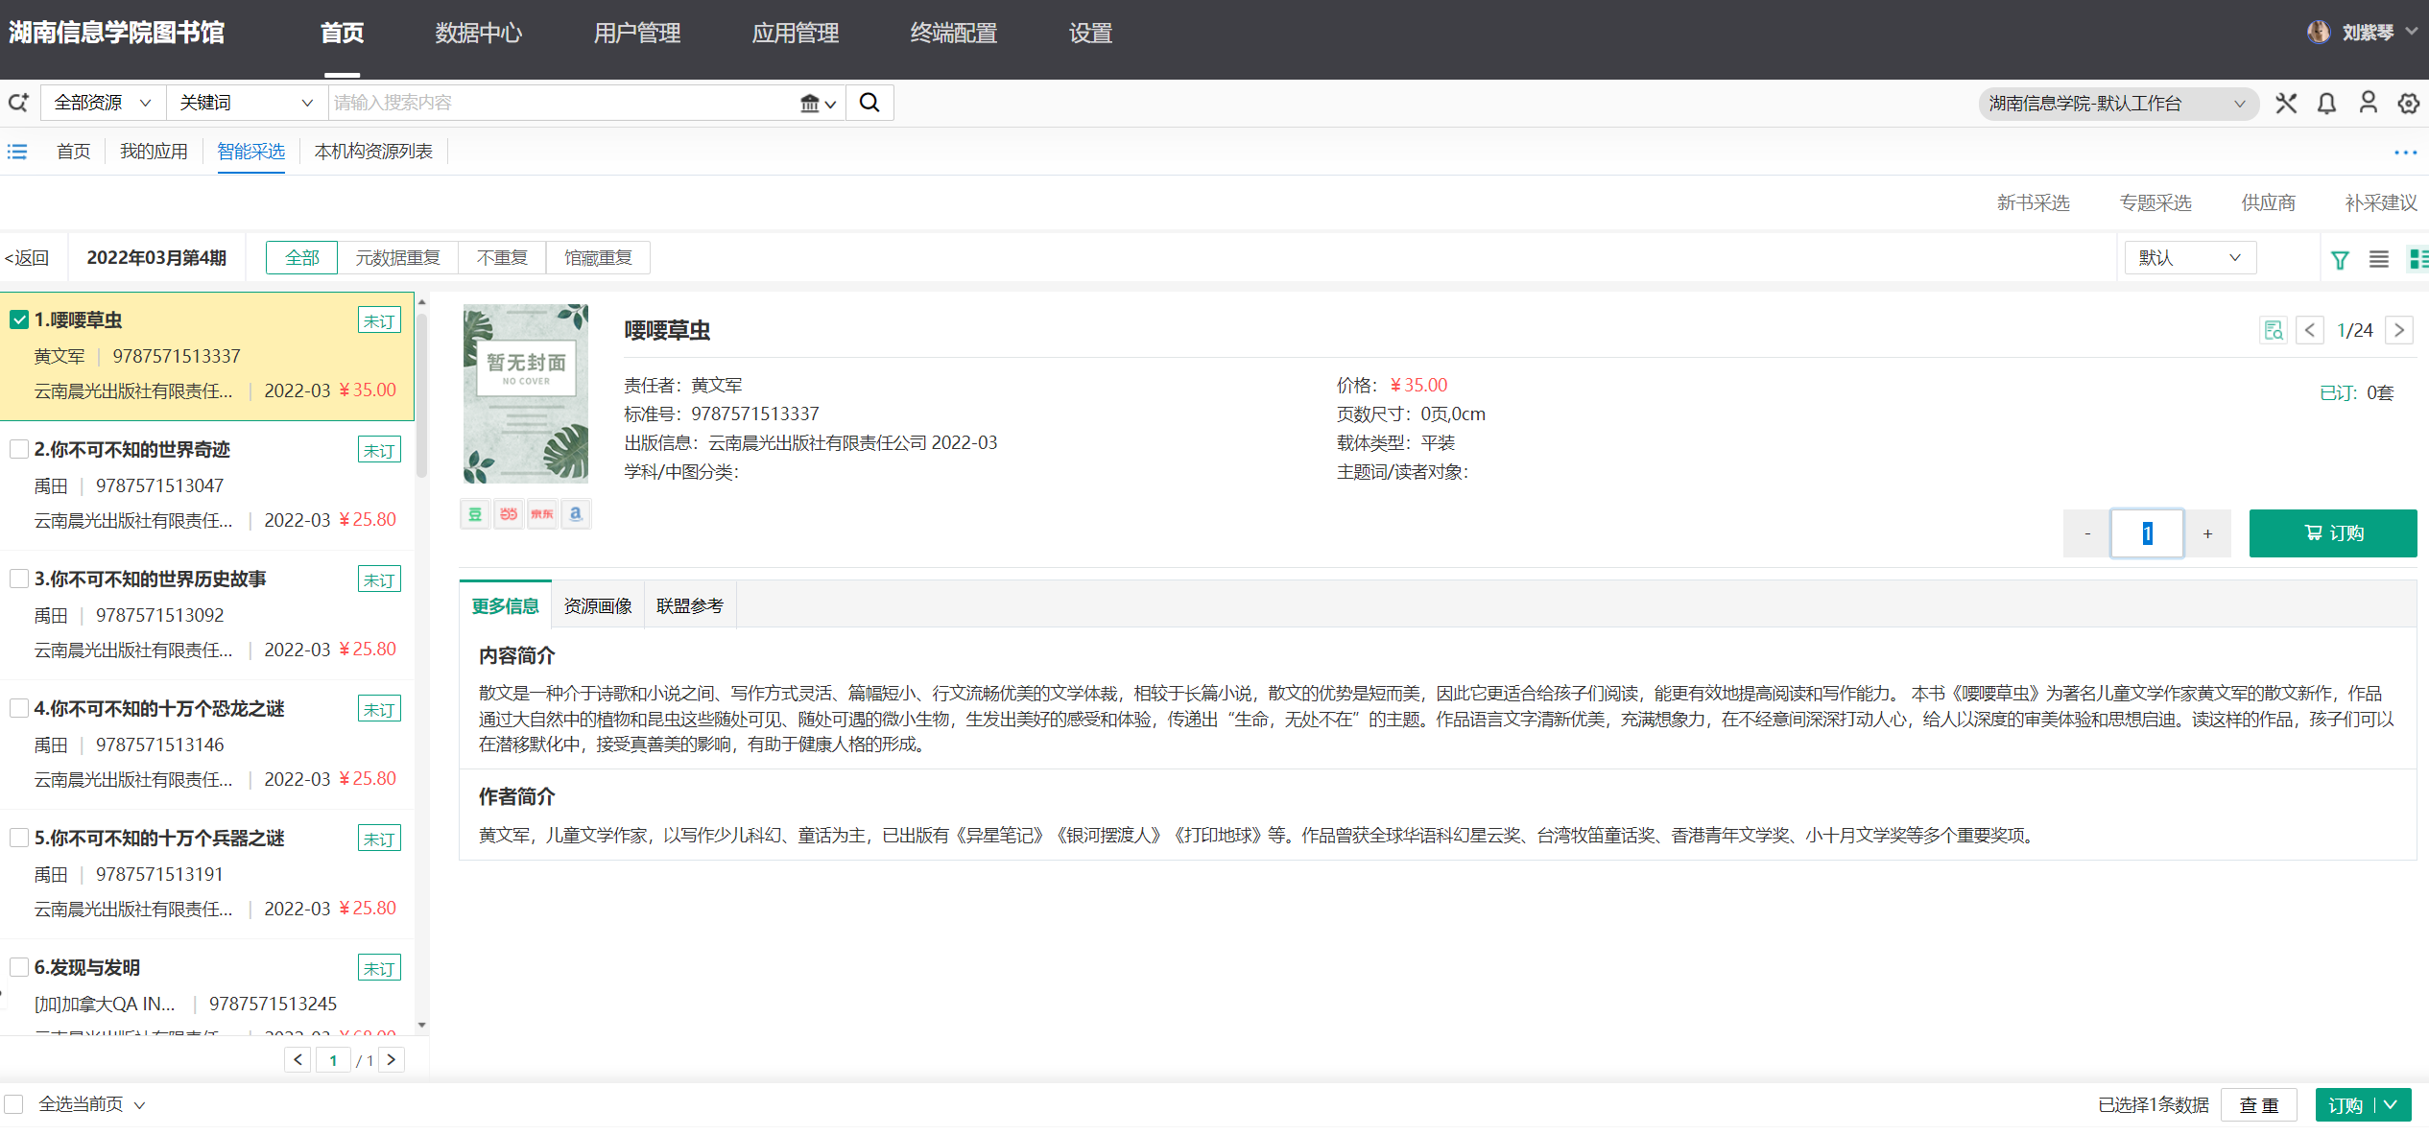Image resolution: width=2429 pixels, height=1135 pixels.
Task: Open the notification bell icon
Action: point(2326,103)
